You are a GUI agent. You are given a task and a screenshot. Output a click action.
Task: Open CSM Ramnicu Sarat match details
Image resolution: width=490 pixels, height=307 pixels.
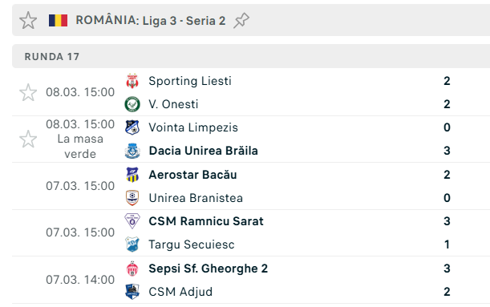[251, 232]
